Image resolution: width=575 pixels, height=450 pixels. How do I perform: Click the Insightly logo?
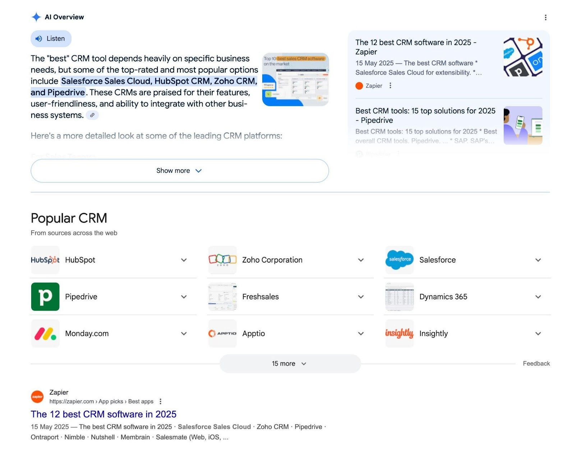tap(399, 334)
